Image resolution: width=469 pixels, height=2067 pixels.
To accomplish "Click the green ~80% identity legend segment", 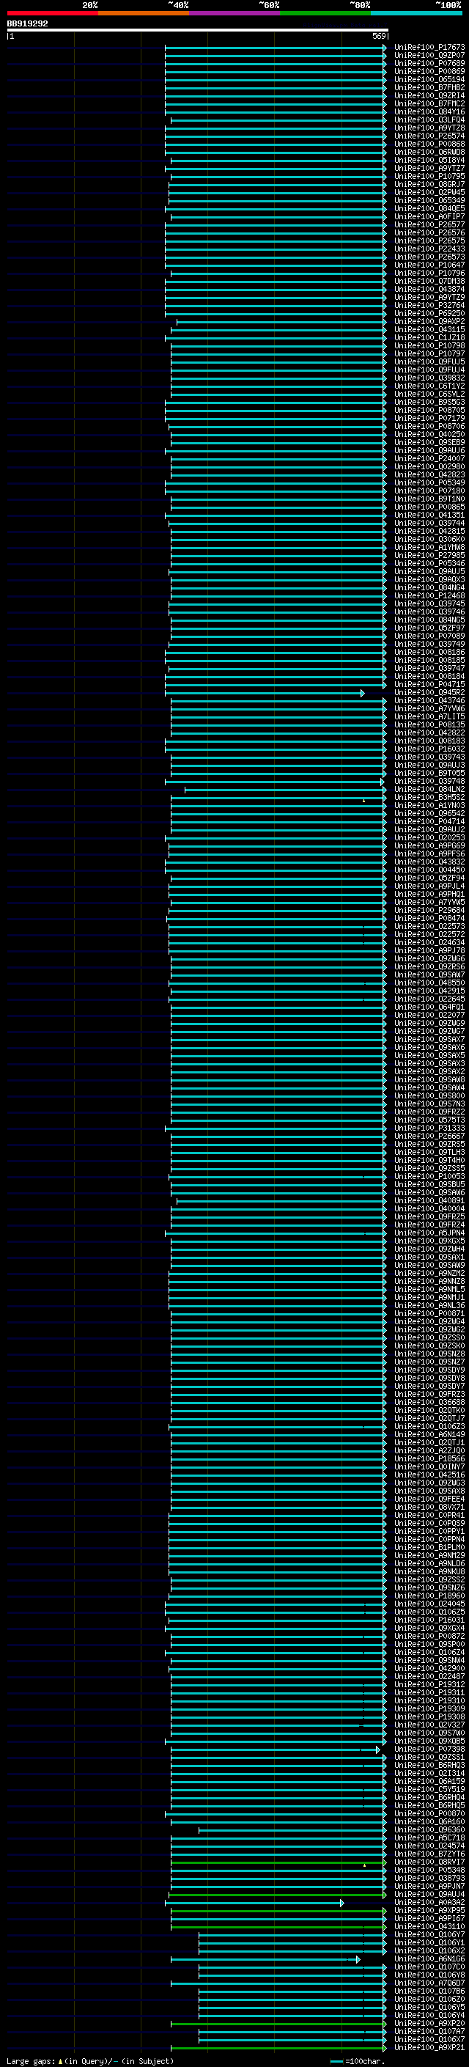I will click(x=325, y=13).
